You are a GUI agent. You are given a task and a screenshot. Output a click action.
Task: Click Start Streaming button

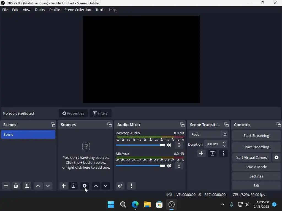pos(256,135)
